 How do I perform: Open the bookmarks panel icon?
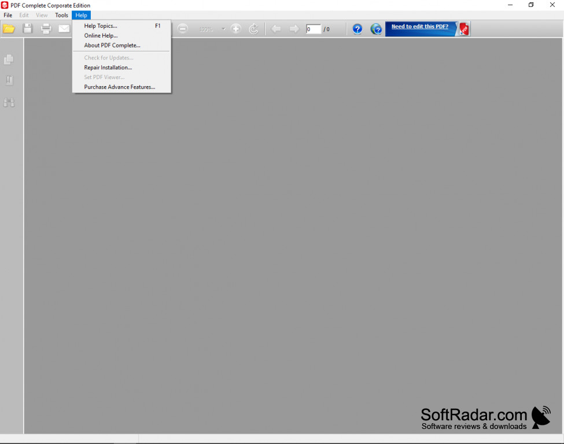9,80
